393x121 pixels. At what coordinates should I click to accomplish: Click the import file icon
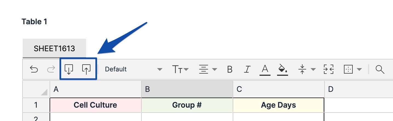pyautogui.click(x=69, y=69)
